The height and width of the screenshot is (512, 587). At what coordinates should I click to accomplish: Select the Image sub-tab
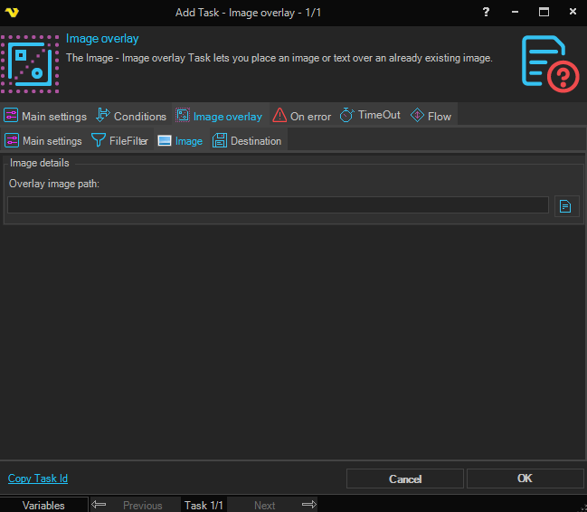click(180, 141)
